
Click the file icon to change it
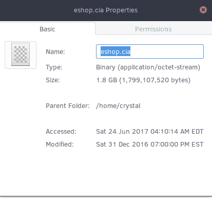click(21, 55)
